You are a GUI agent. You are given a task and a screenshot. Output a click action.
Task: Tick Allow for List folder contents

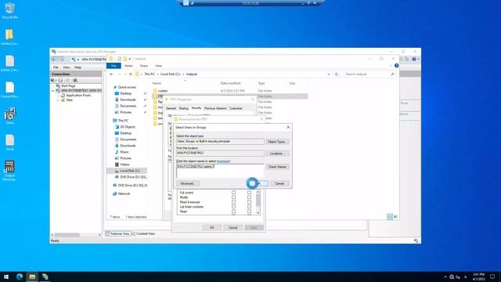pyautogui.click(x=233, y=207)
